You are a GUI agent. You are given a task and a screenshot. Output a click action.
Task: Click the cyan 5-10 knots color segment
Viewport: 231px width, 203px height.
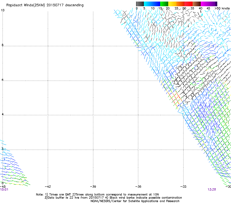pos(148,4)
